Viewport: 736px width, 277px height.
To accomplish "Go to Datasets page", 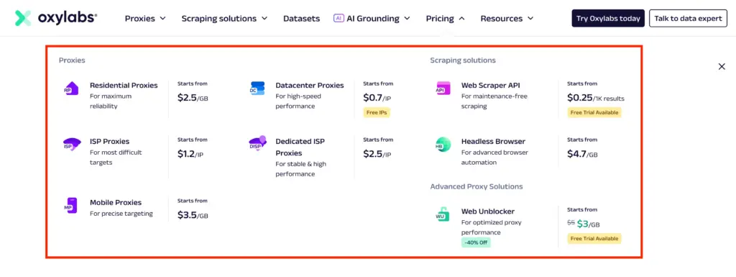I will click(x=301, y=18).
